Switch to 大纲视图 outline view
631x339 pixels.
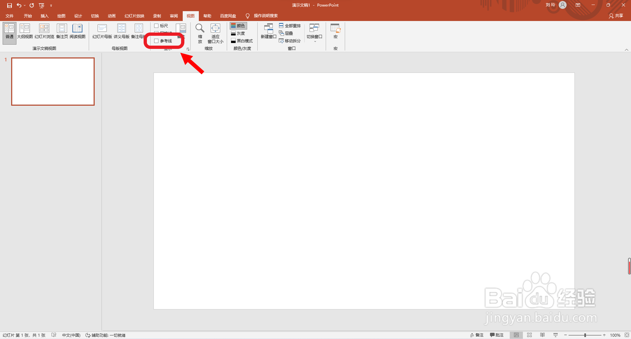click(x=25, y=32)
